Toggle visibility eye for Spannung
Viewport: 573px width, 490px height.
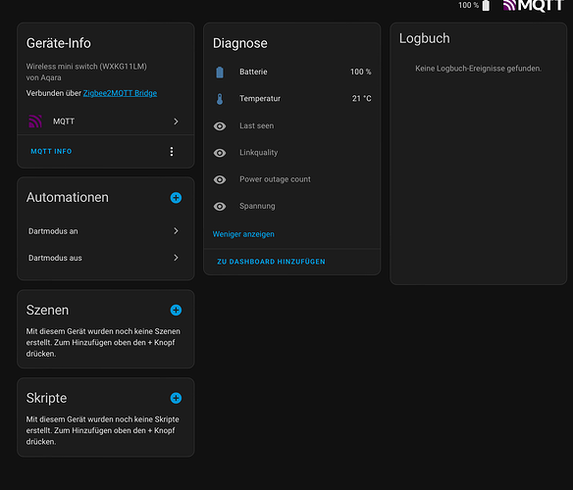220,207
